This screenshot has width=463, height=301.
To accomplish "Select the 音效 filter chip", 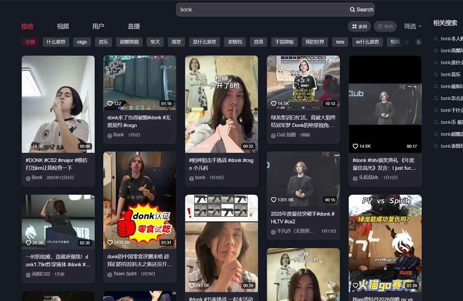I will click(x=258, y=42).
